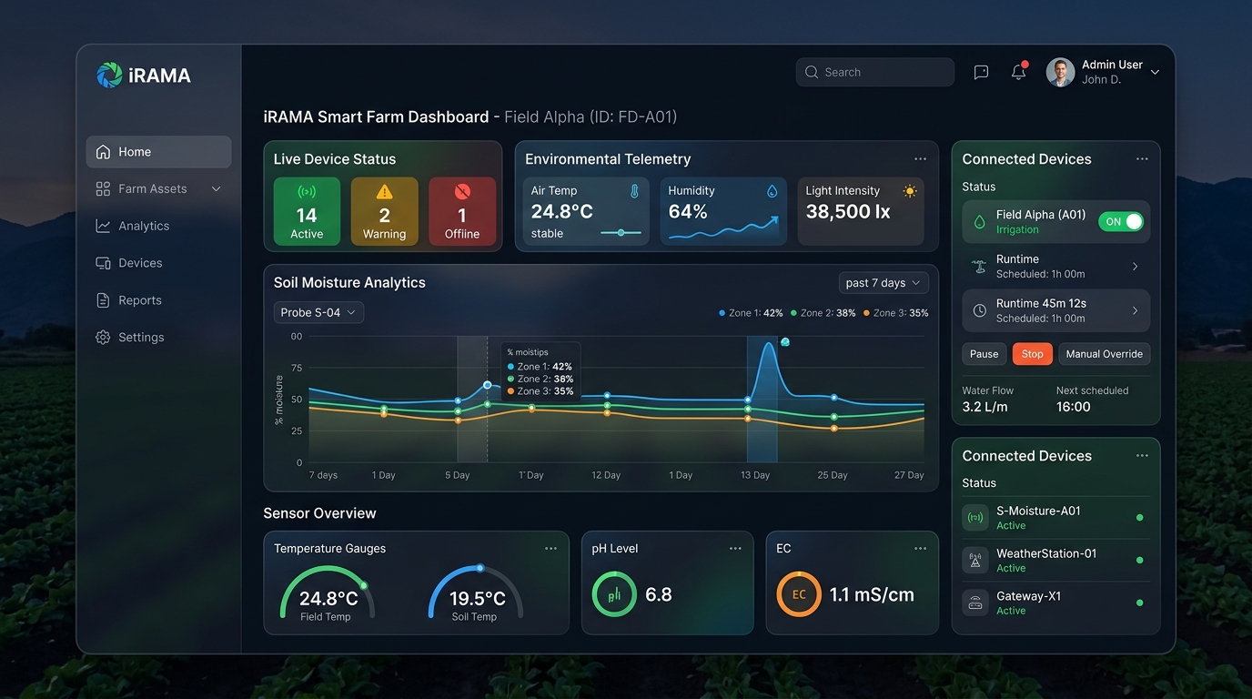Viewport: 1252px width, 699px height.
Task: Open lower Connected Devices options menu
Action: point(1142,456)
